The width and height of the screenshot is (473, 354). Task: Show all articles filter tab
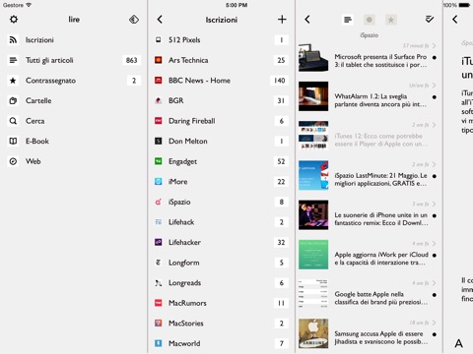(x=348, y=20)
